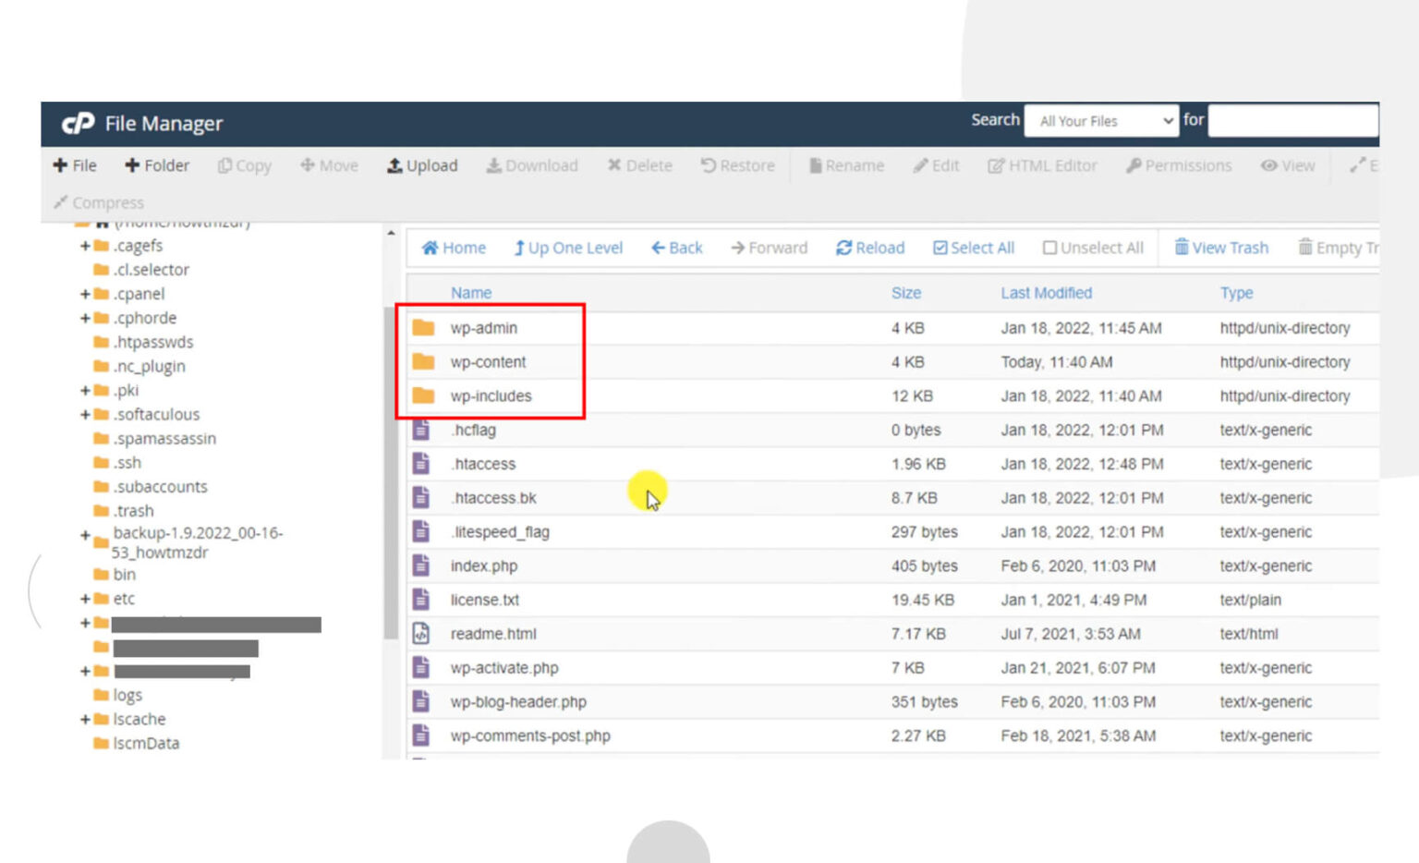Select the Upload tool in the toolbar
Screen dimensions: 1419x863
click(422, 165)
